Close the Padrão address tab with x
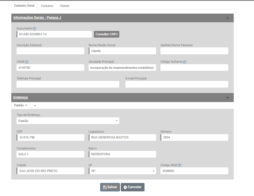The width and height of the screenshot is (254, 196). pyautogui.click(x=26, y=106)
